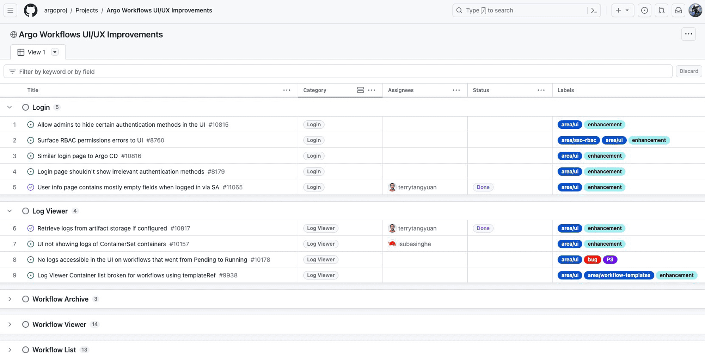The height and width of the screenshot is (353, 705).
Task: Expand the Workflow Viewer group
Action: [x=10, y=324]
